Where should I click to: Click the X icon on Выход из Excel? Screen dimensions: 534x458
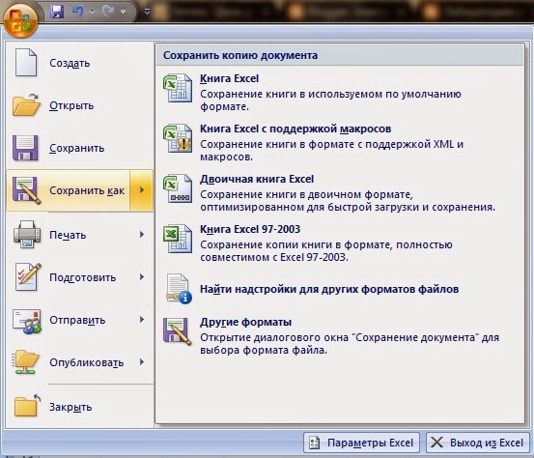[x=436, y=443]
